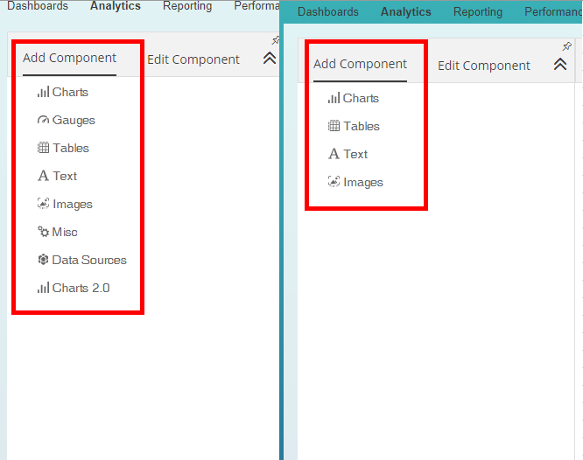Open Add Component tab in left window
The width and height of the screenshot is (583, 460).
[x=69, y=58]
